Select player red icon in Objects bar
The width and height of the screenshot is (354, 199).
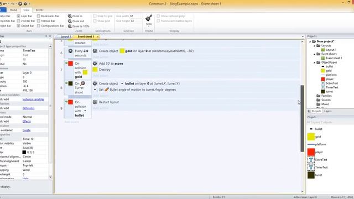pyautogui.click(x=311, y=152)
